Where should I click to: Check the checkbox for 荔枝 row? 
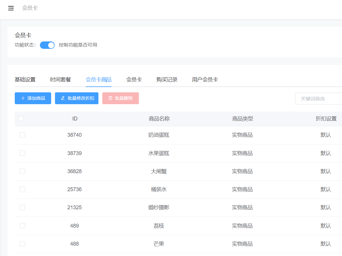pyautogui.click(x=22, y=226)
